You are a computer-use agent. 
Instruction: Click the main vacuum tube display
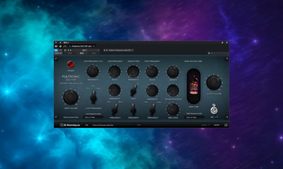pos(194,86)
